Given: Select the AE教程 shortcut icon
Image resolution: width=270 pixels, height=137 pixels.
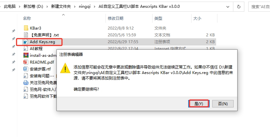Looking at the screenshot, I should click(x=26, y=48).
